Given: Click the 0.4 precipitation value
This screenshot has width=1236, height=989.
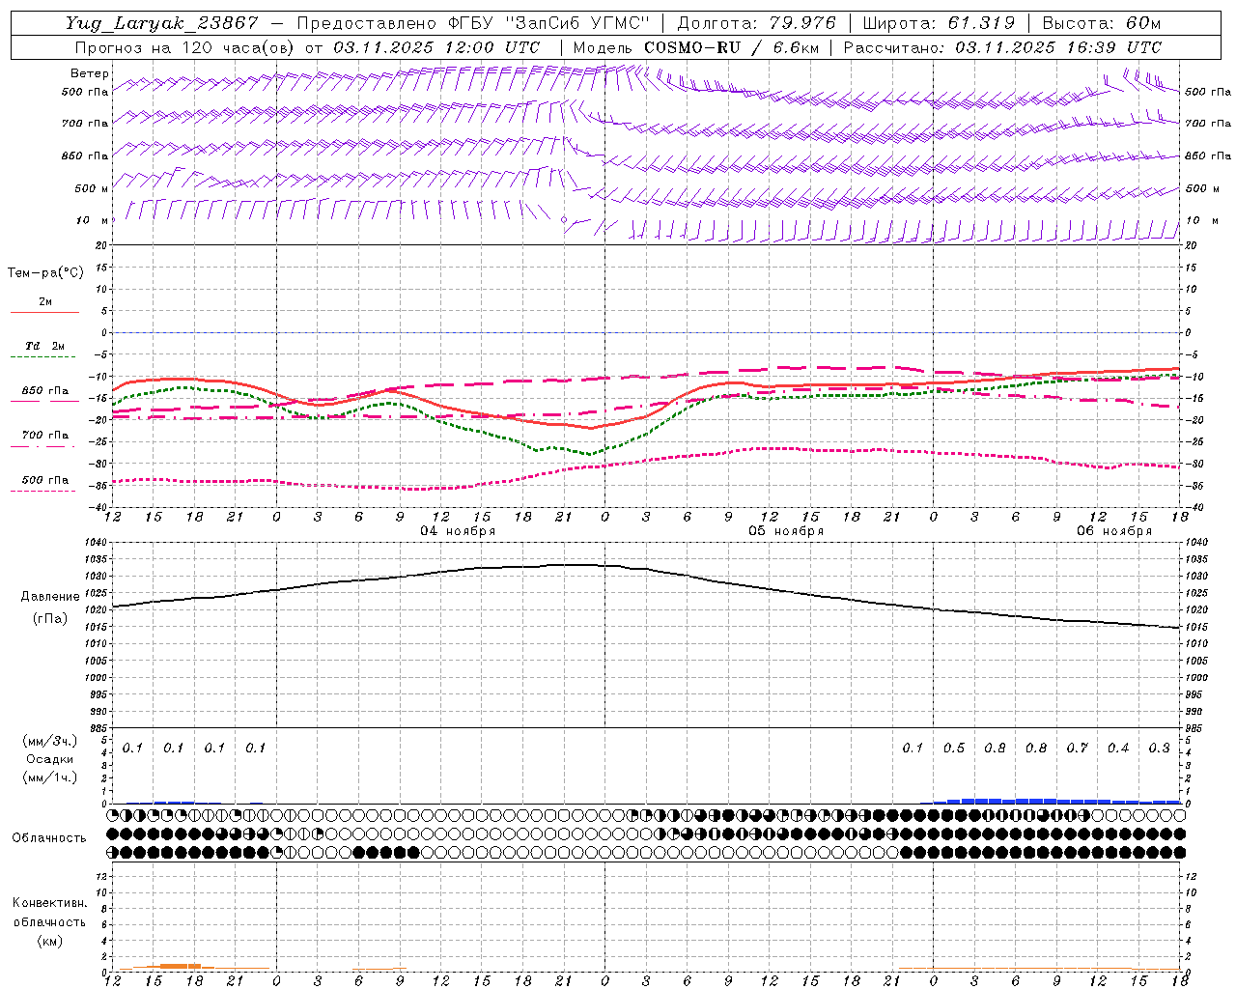Looking at the screenshot, I should click(1118, 748).
